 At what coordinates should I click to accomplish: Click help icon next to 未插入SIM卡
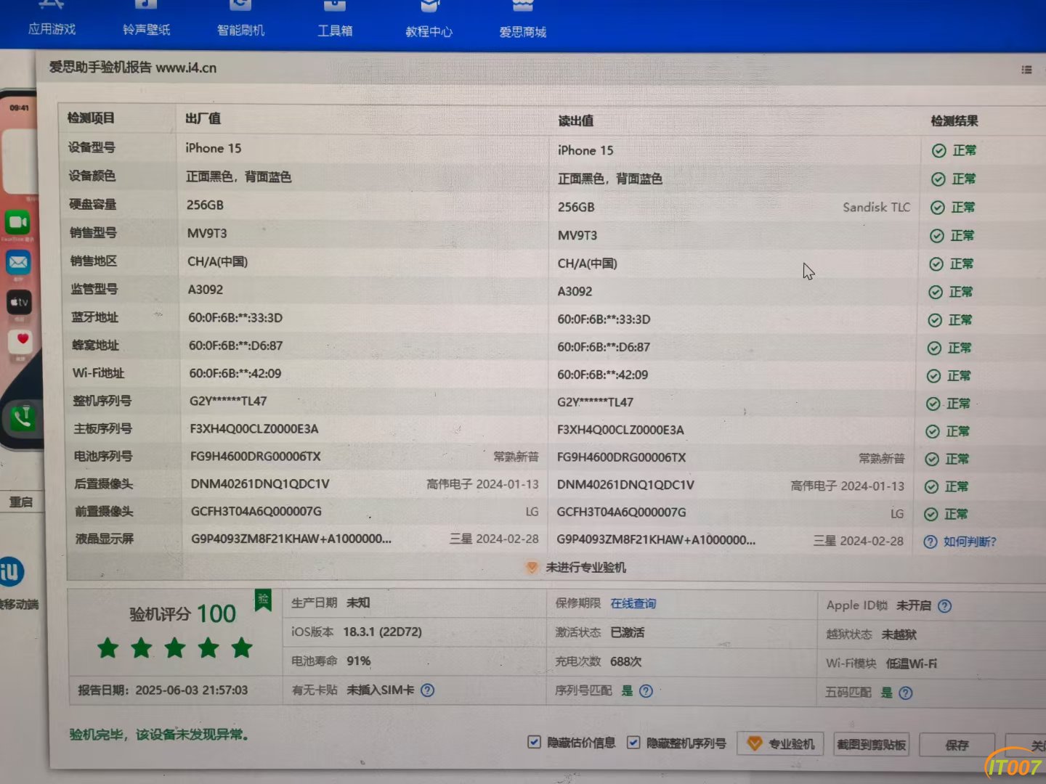pos(427,690)
